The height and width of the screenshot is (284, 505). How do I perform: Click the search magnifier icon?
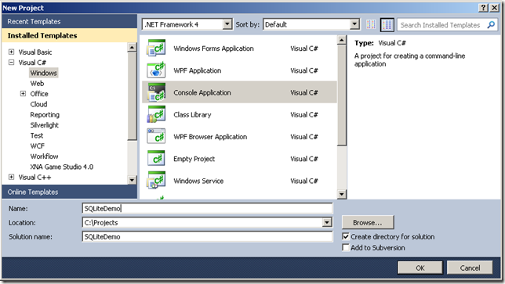tap(491, 25)
